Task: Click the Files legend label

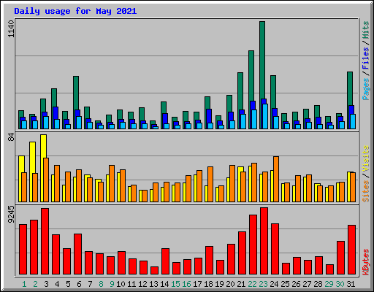Action: coord(365,58)
